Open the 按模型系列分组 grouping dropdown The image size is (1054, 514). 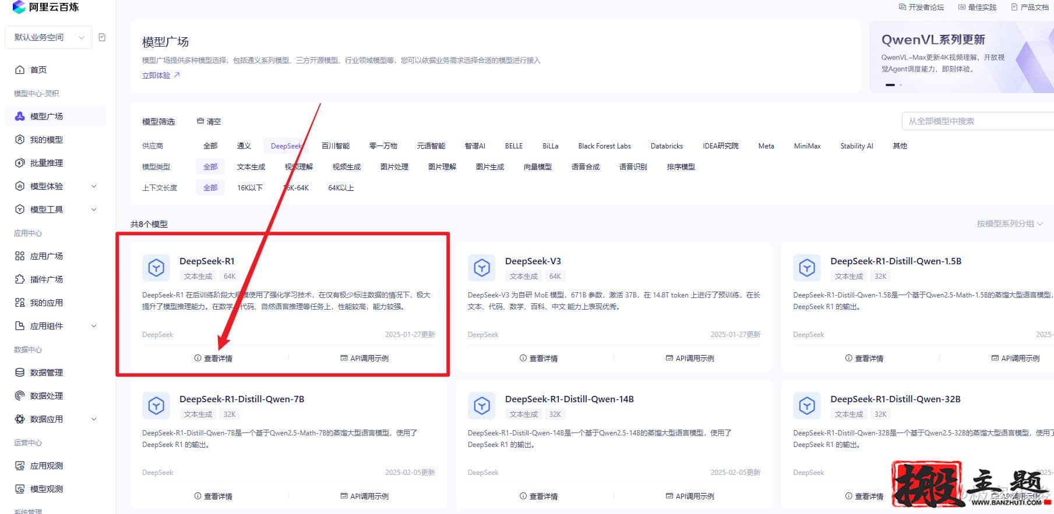1010,224
